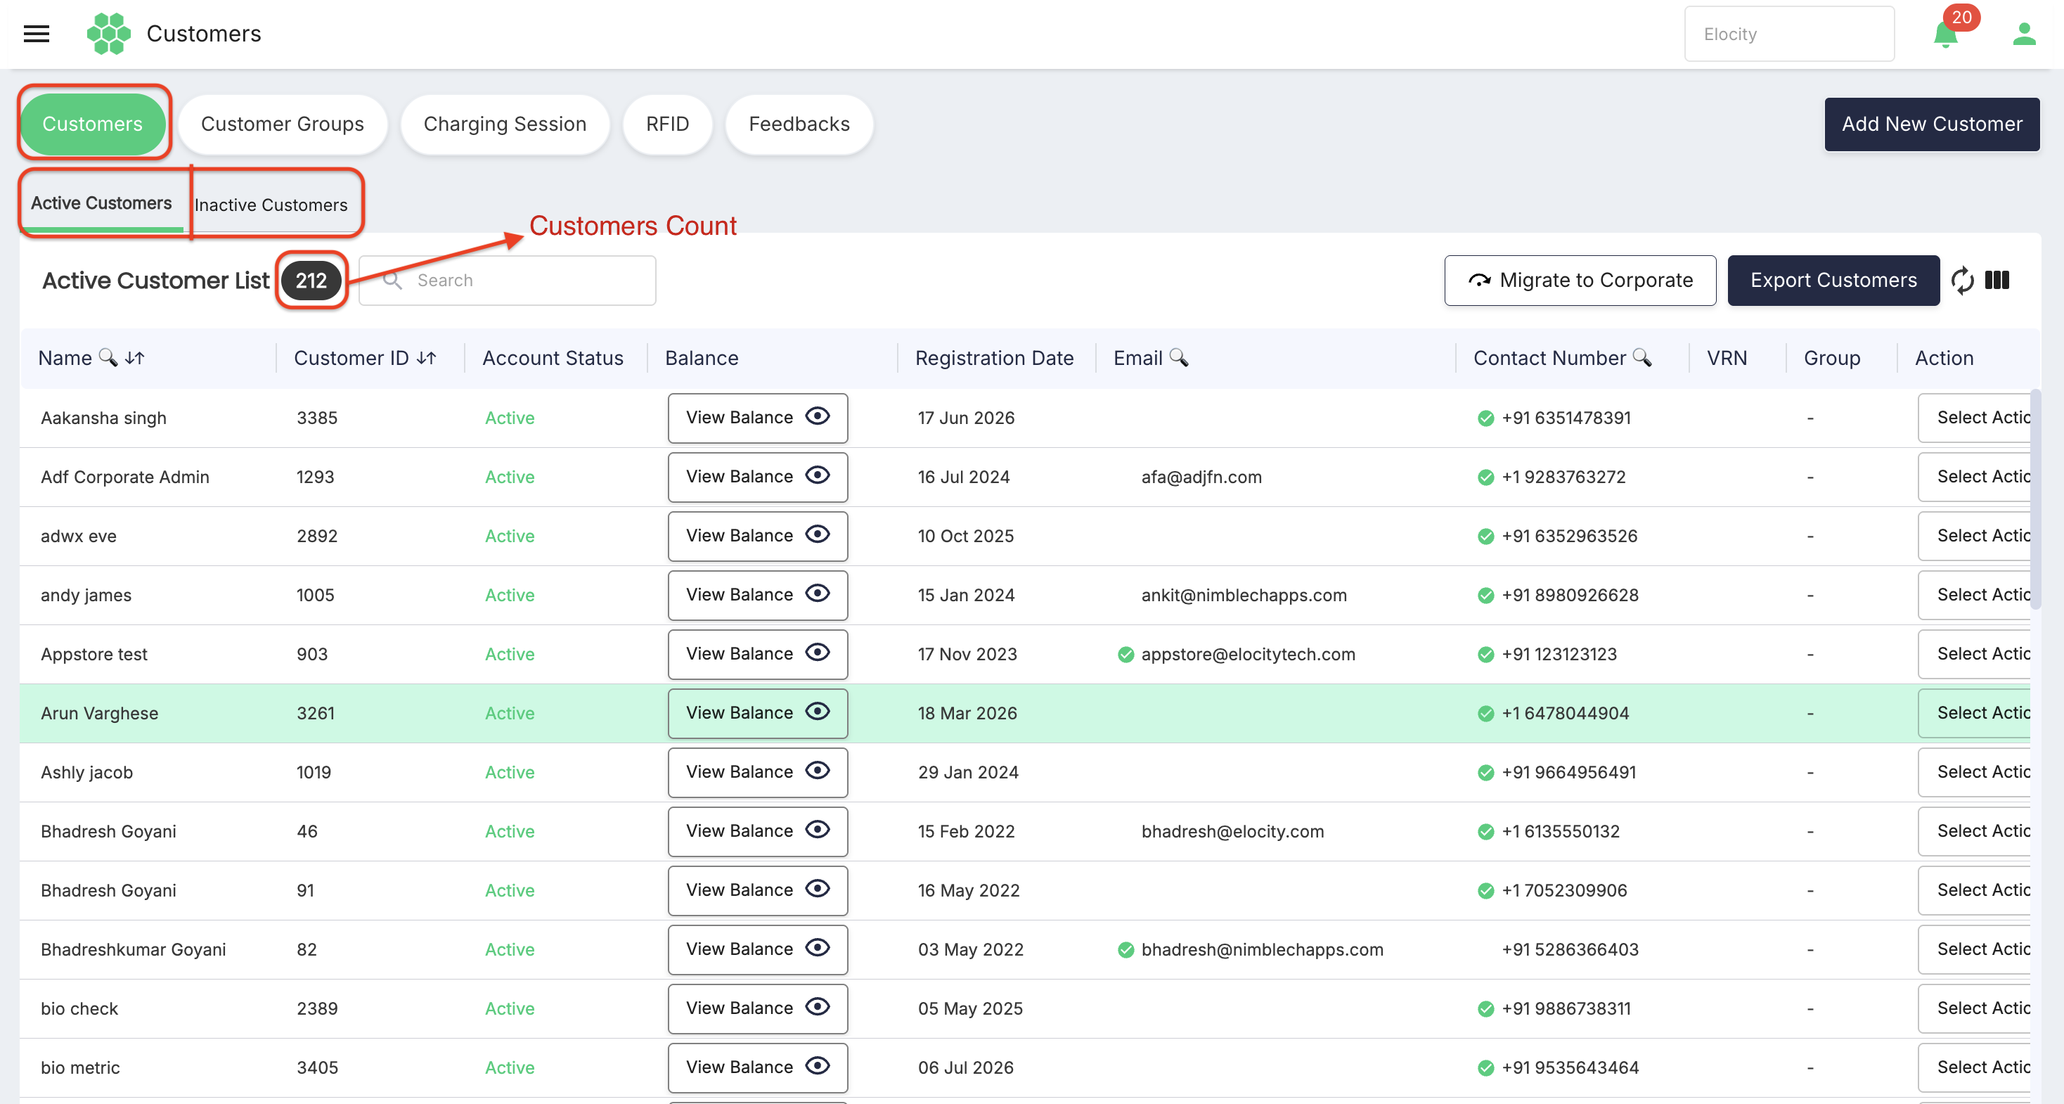Go to the Charging Session tab
Screen dimensions: 2064x1104
coord(505,124)
